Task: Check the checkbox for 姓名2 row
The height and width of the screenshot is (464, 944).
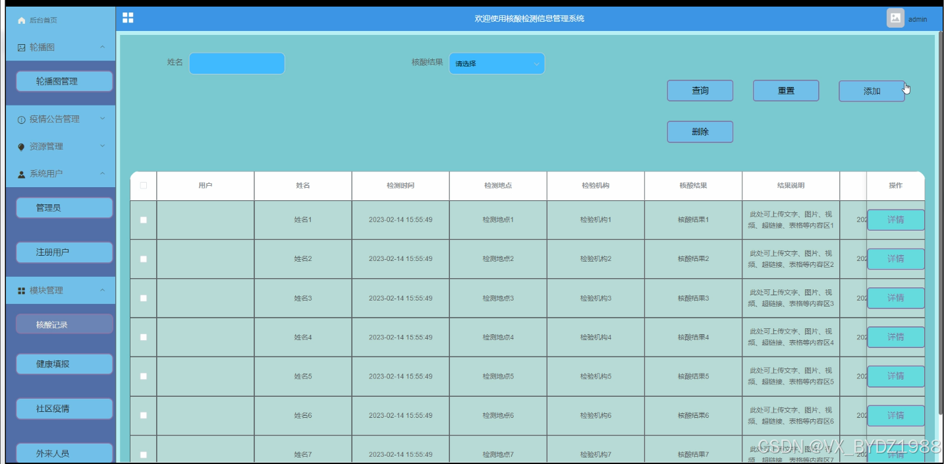Action: (143, 259)
